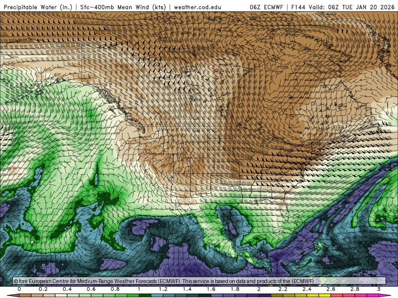Viewport: 398px width, 298px height.
Task: Click the colorbar label '0.2'
Action: coord(43,289)
